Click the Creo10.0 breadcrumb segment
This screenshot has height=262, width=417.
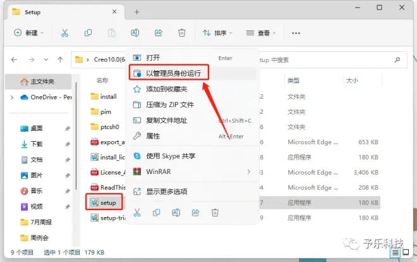click(x=109, y=59)
